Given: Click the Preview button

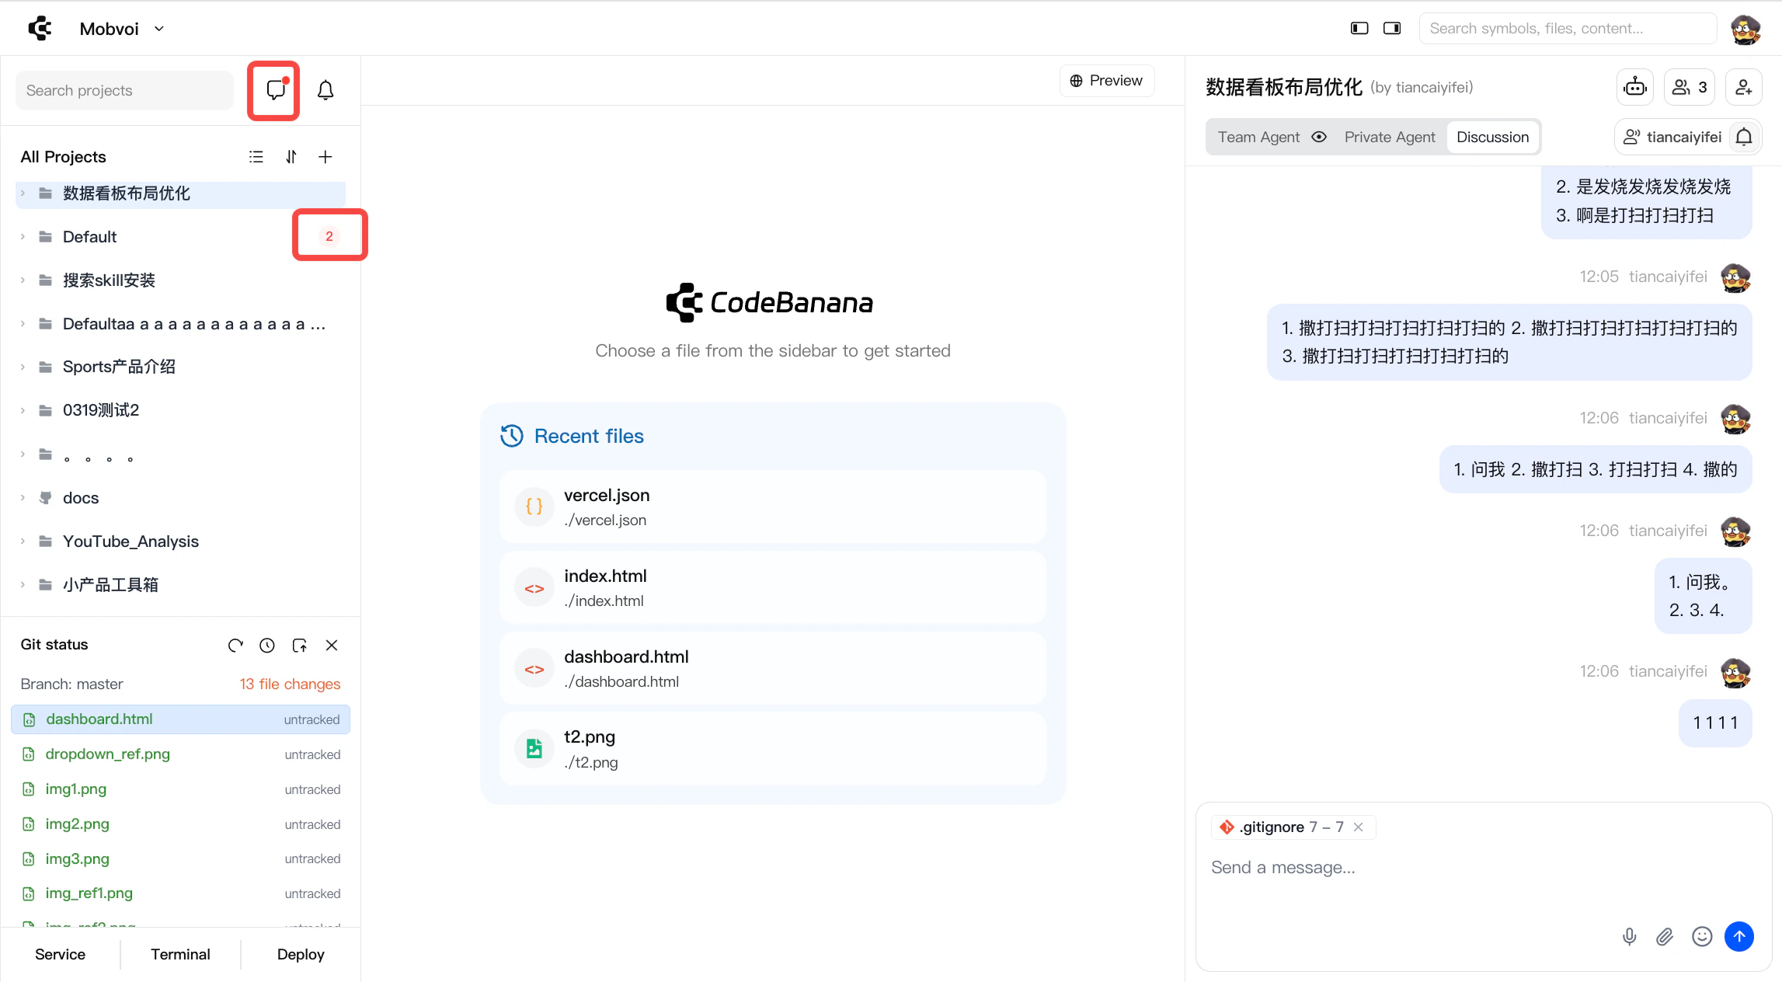Looking at the screenshot, I should (x=1106, y=81).
